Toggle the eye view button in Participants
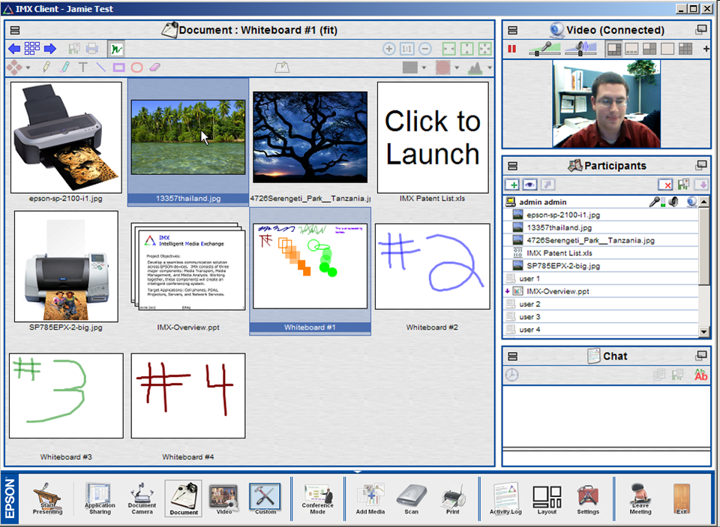This screenshot has width=720, height=527. coord(530,185)
